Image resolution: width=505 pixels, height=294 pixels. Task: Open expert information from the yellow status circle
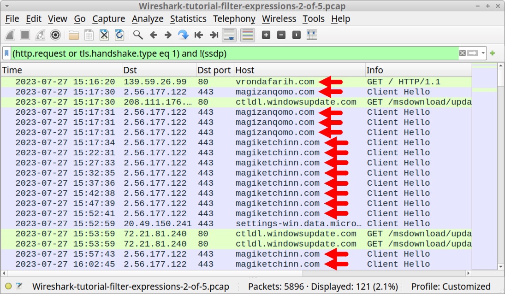click(x=8, y=286)
